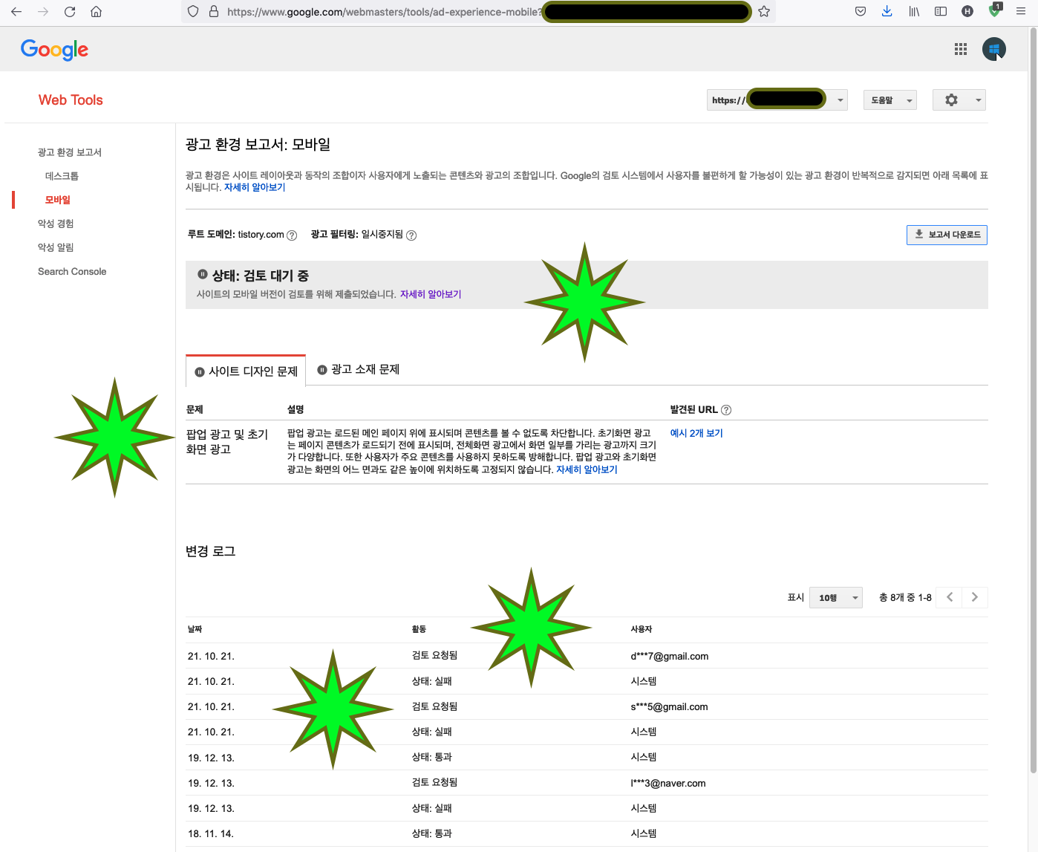
Task: Open the Google apps grid icon
Action: 961,49
